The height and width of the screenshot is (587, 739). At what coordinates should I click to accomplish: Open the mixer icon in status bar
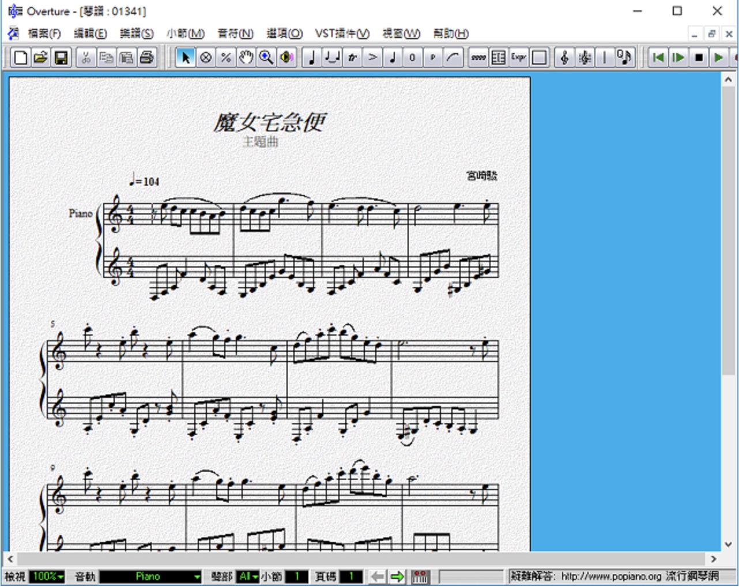tap(420, 576)
